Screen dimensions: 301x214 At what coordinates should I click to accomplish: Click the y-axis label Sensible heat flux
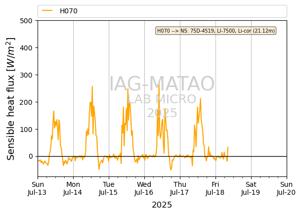tap(11, 99)
